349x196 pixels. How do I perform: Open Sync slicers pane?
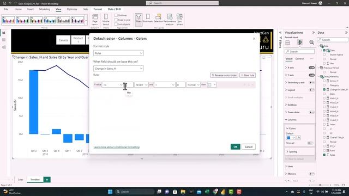tap(179, 19)
